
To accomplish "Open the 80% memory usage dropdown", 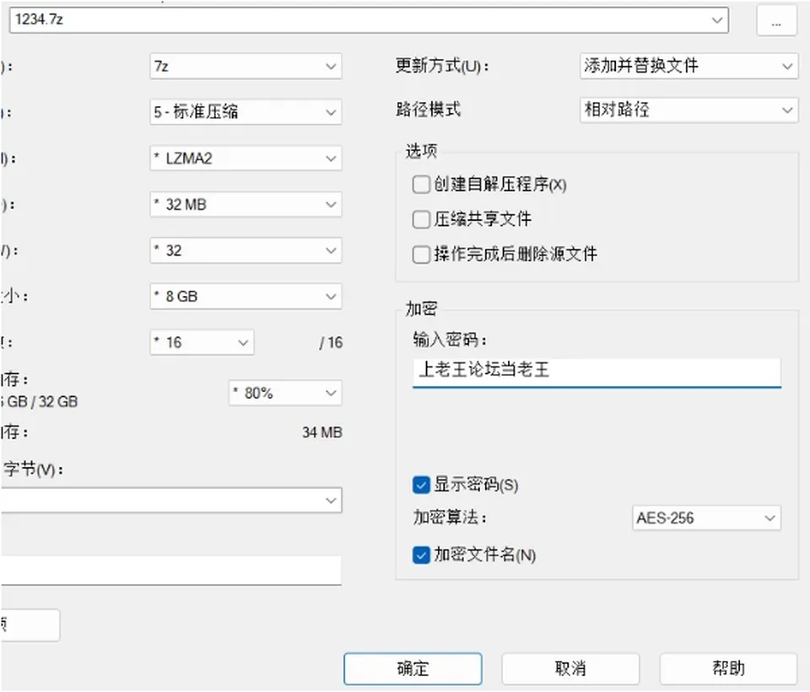I will 285,394.
